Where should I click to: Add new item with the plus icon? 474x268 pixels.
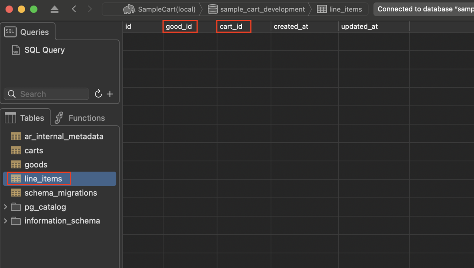coord(110,94)
